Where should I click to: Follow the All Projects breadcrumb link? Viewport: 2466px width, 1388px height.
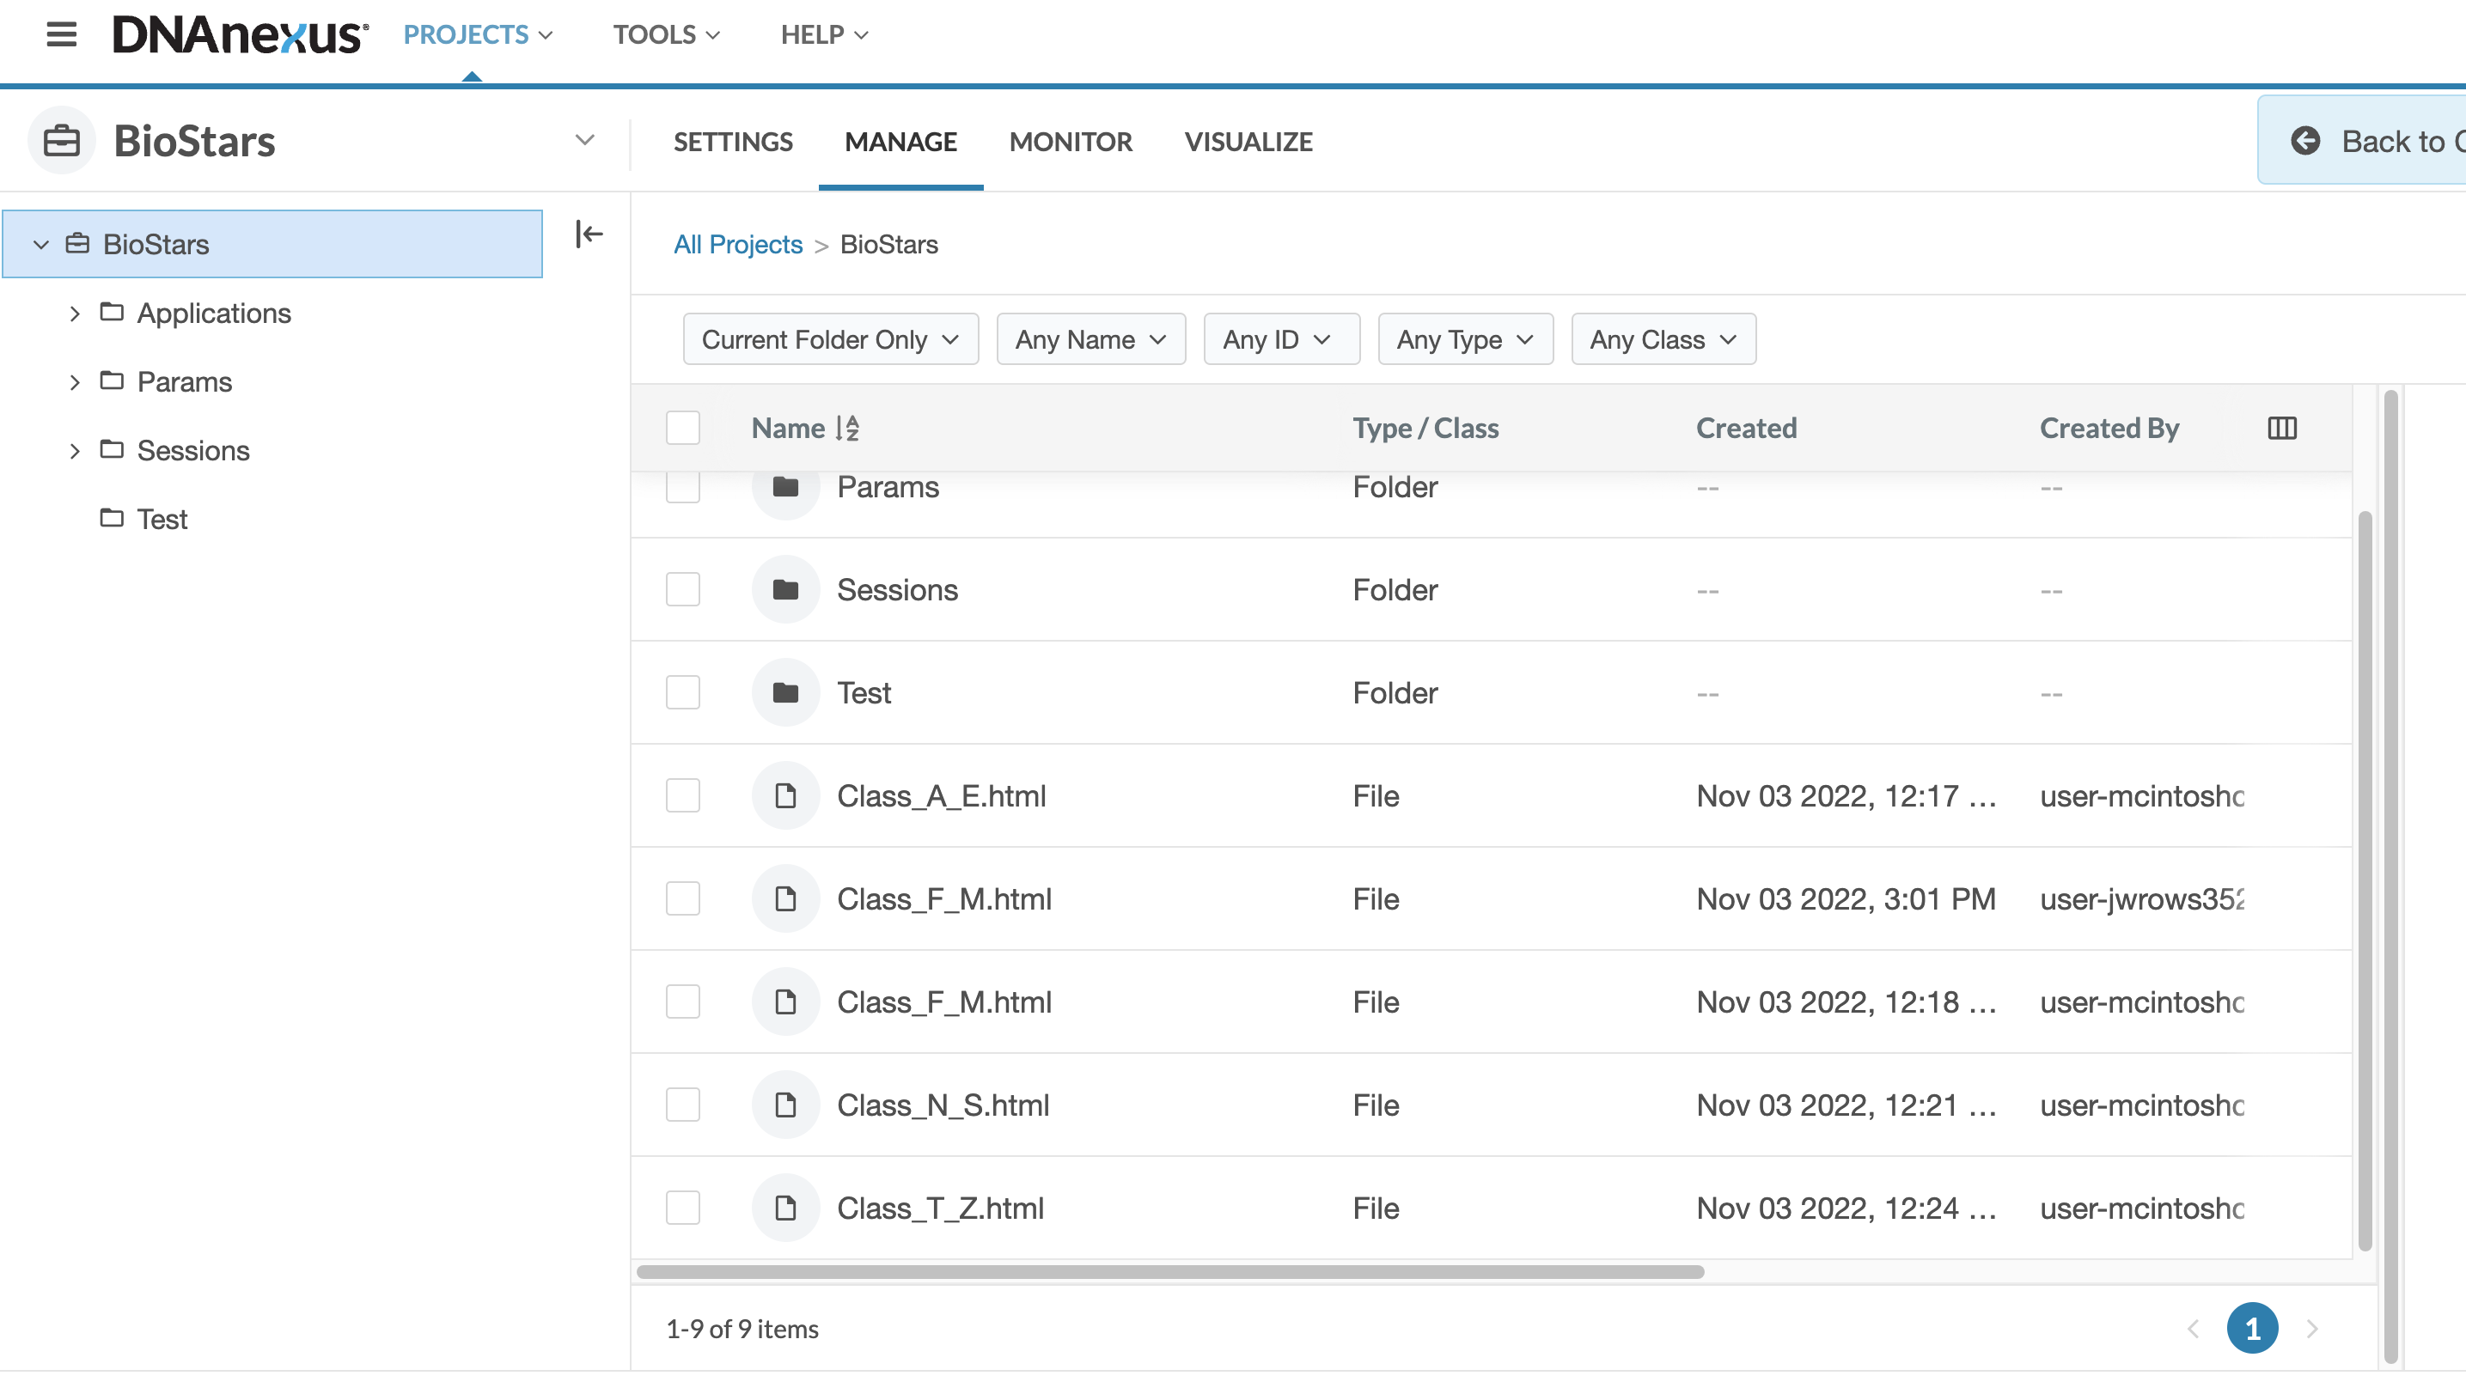(737, 244)
